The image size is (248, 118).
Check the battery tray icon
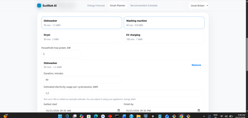(231, 116)
